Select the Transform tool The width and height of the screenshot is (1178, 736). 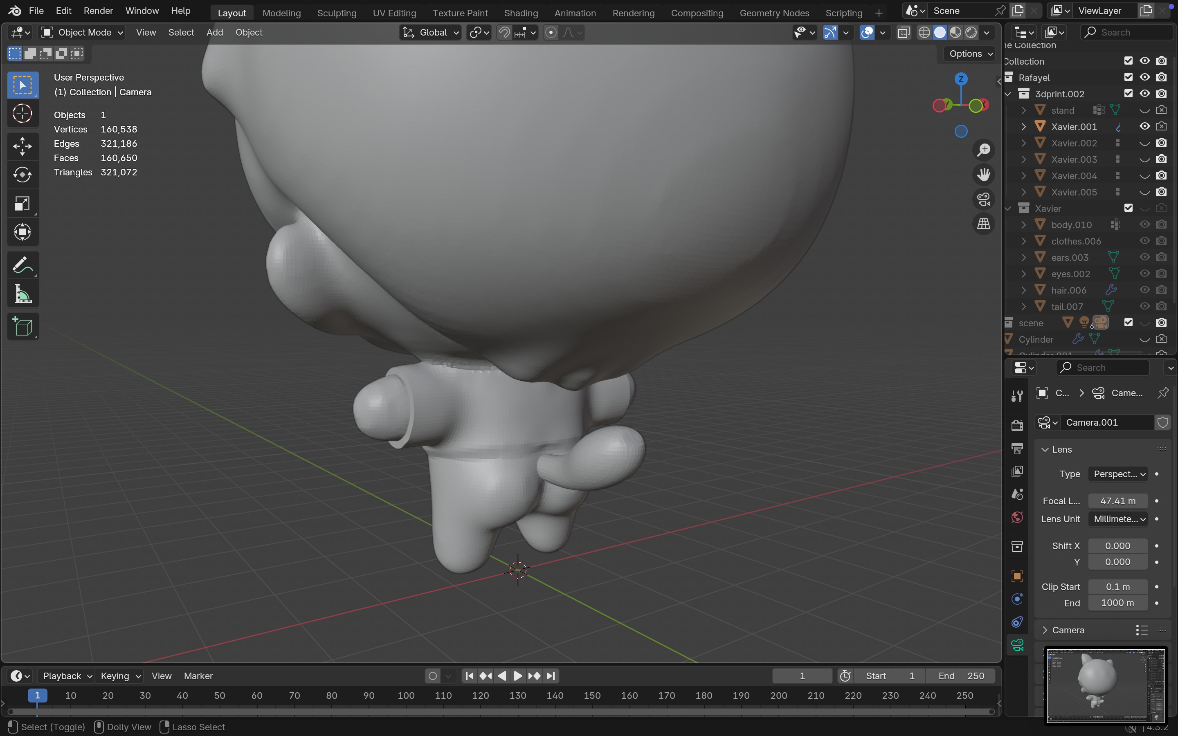pyautogui.click(x=22, y=232)
